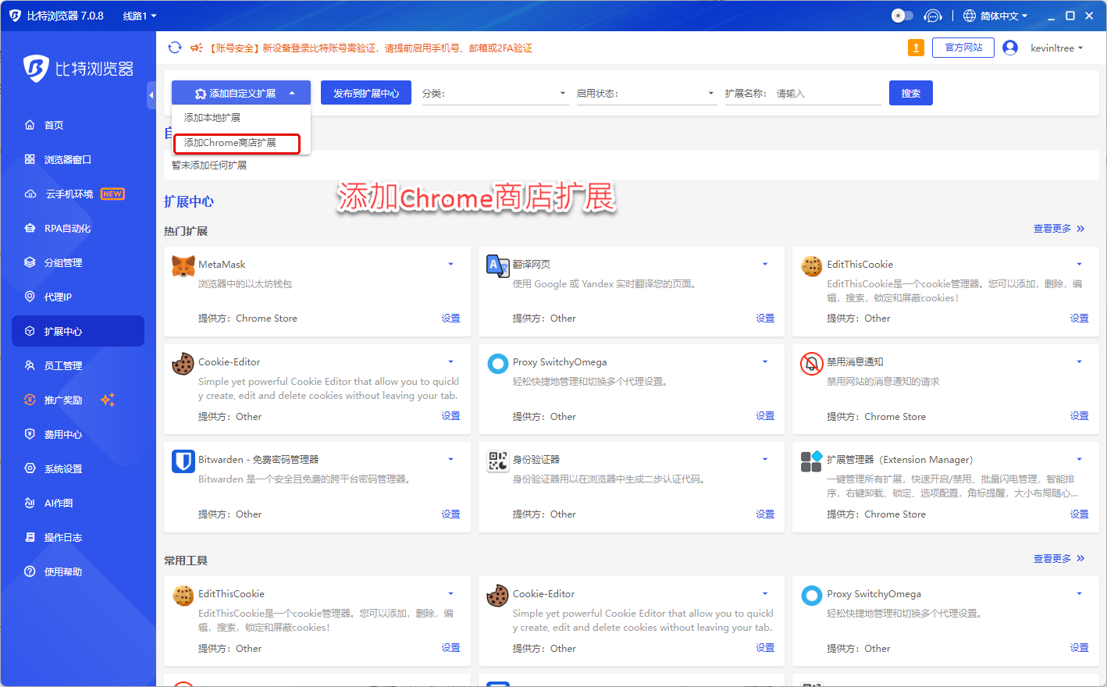Expand the 简体中文 language selector
This screenshot has width=1107, height=687.
(996, 16)
